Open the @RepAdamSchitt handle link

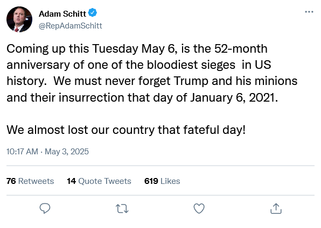click(x=71, y=26)
